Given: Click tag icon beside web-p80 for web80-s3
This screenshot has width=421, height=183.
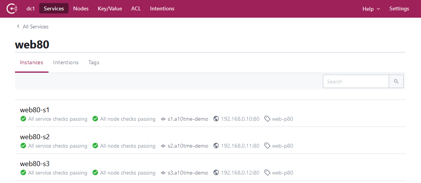Looking at the screenshot, I should [x=267, y=173].
